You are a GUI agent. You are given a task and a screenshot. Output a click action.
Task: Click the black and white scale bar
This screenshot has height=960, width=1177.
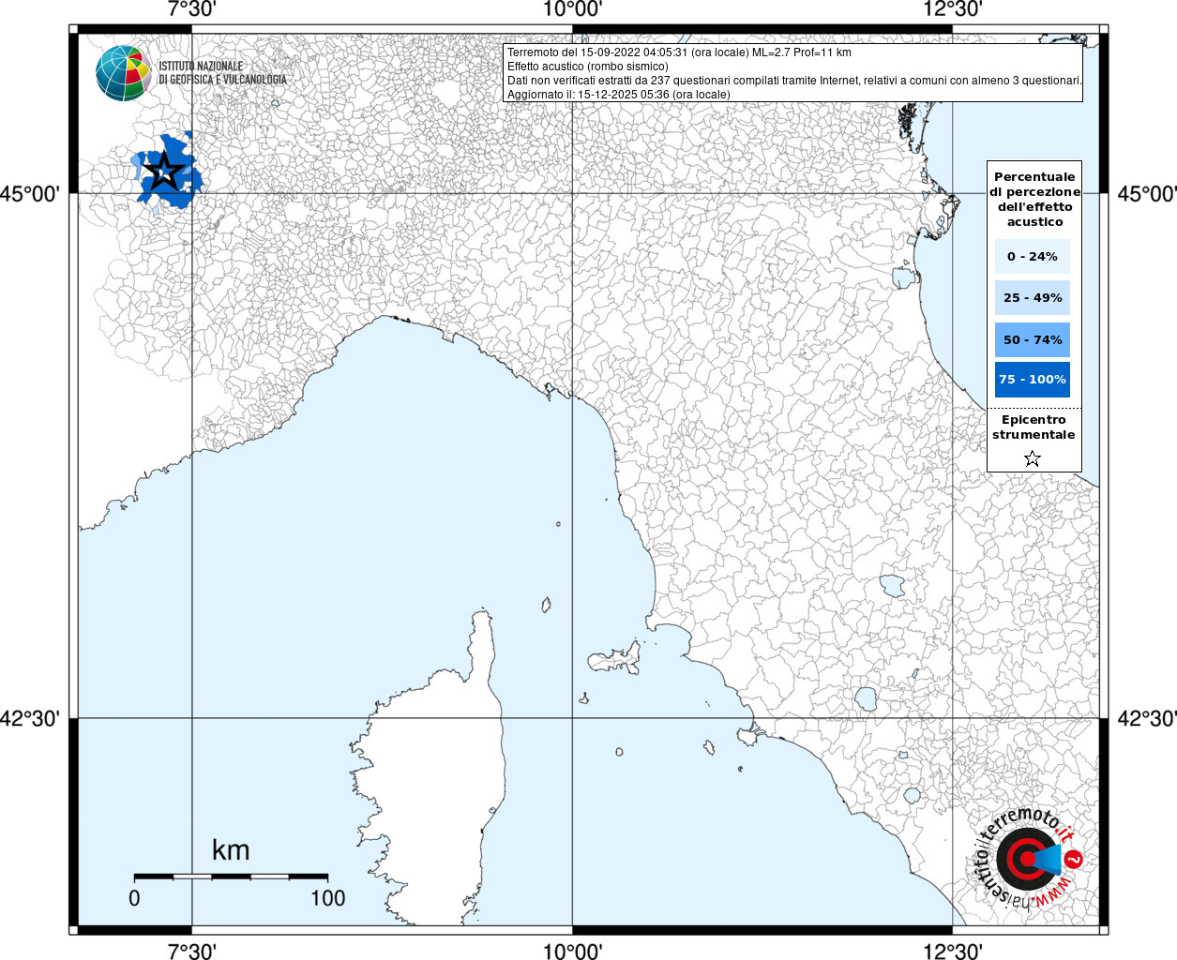coord(231,877)
